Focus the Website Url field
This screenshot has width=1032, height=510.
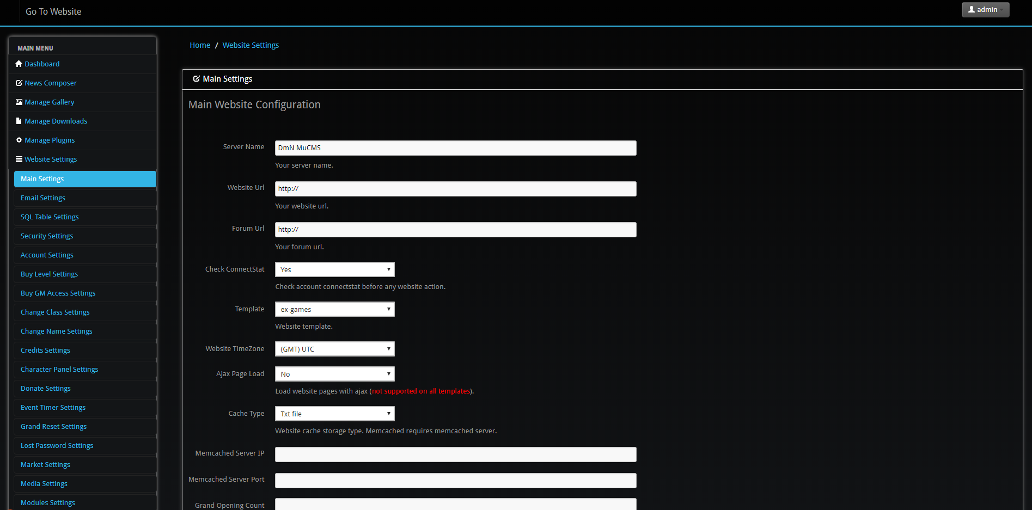click(x=455, y=189)
